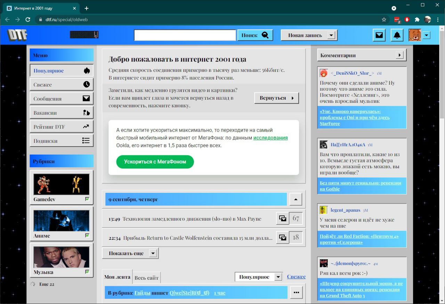The width and height of the screenshot is (445, 304).
Task: Click the demon spyro commenter avatar
Action: [x=324, y=263]
